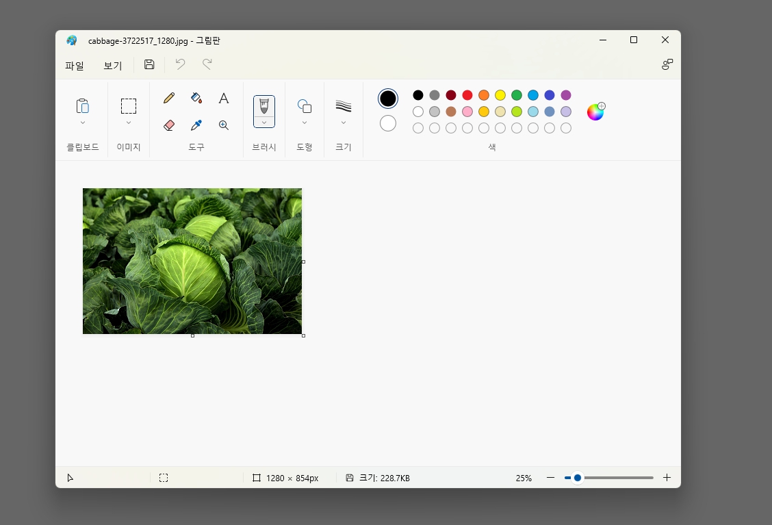This screenshot has width=772, height=525.
Task: Pick the lime green color swatch
Action: tap(517, 112)
